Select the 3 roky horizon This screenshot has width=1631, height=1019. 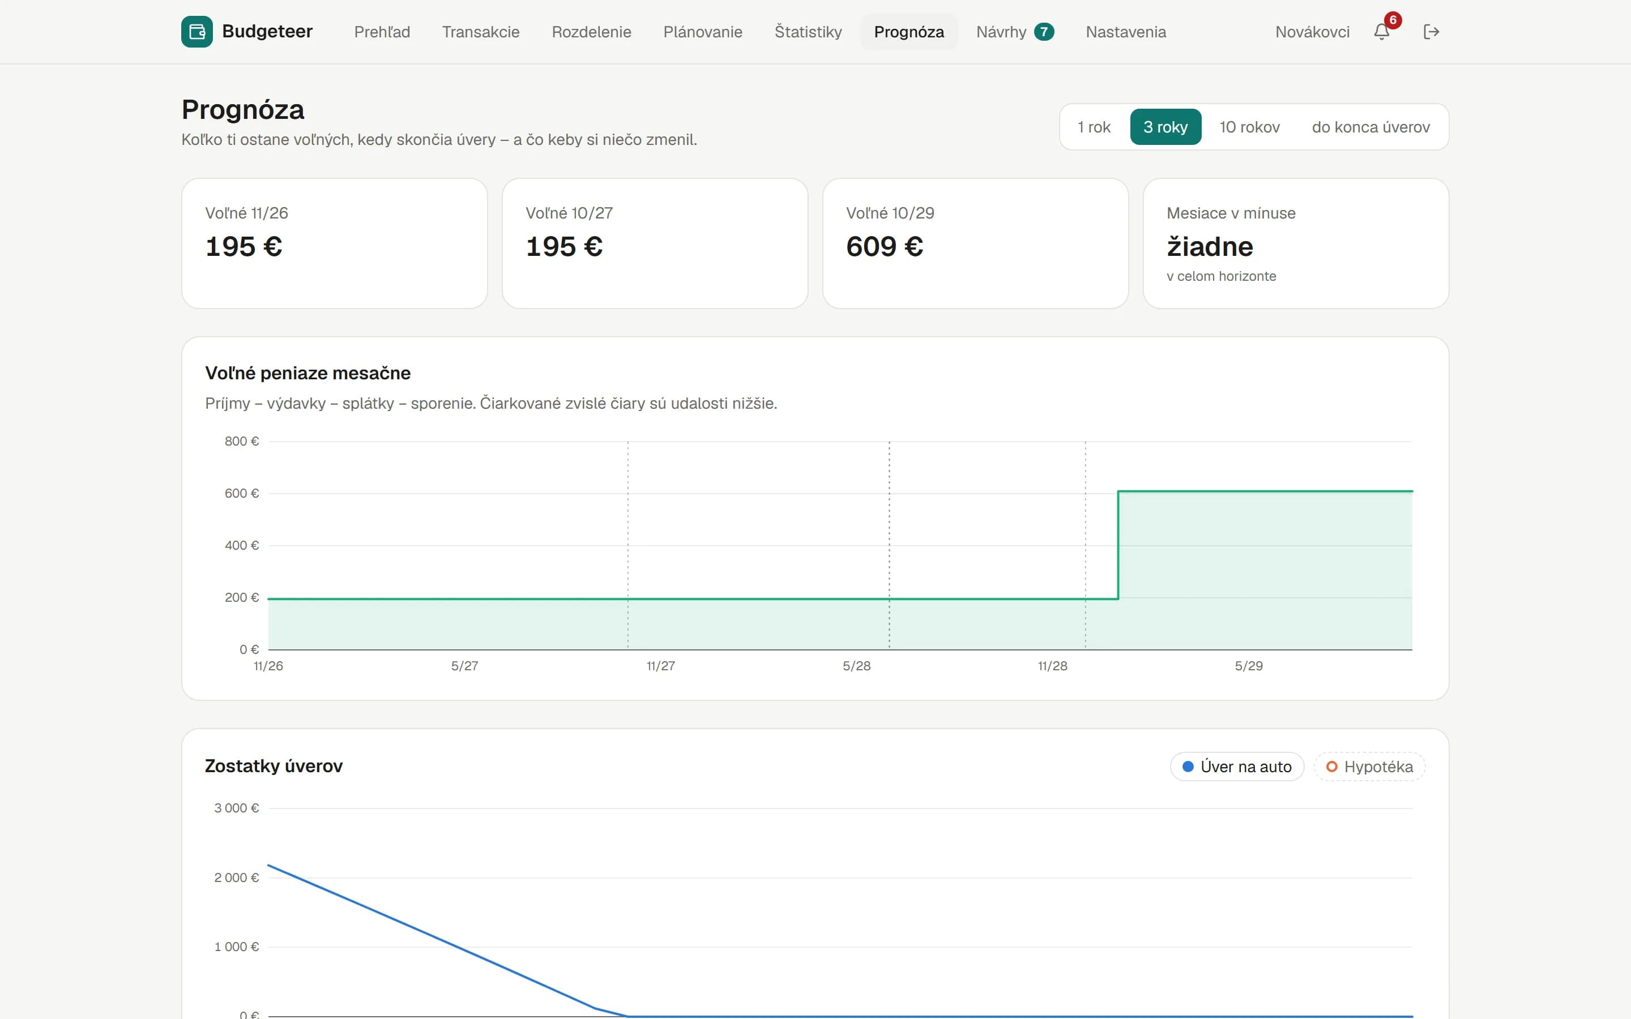coord(1165,127)
